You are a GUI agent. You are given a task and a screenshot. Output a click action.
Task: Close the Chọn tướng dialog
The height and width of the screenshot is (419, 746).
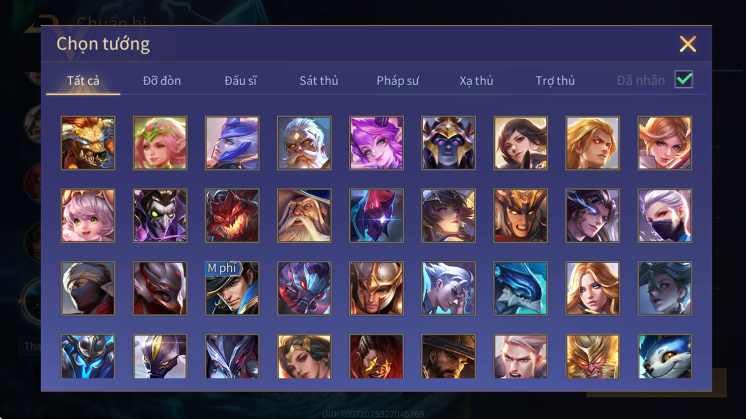click(x=688, y=44)
